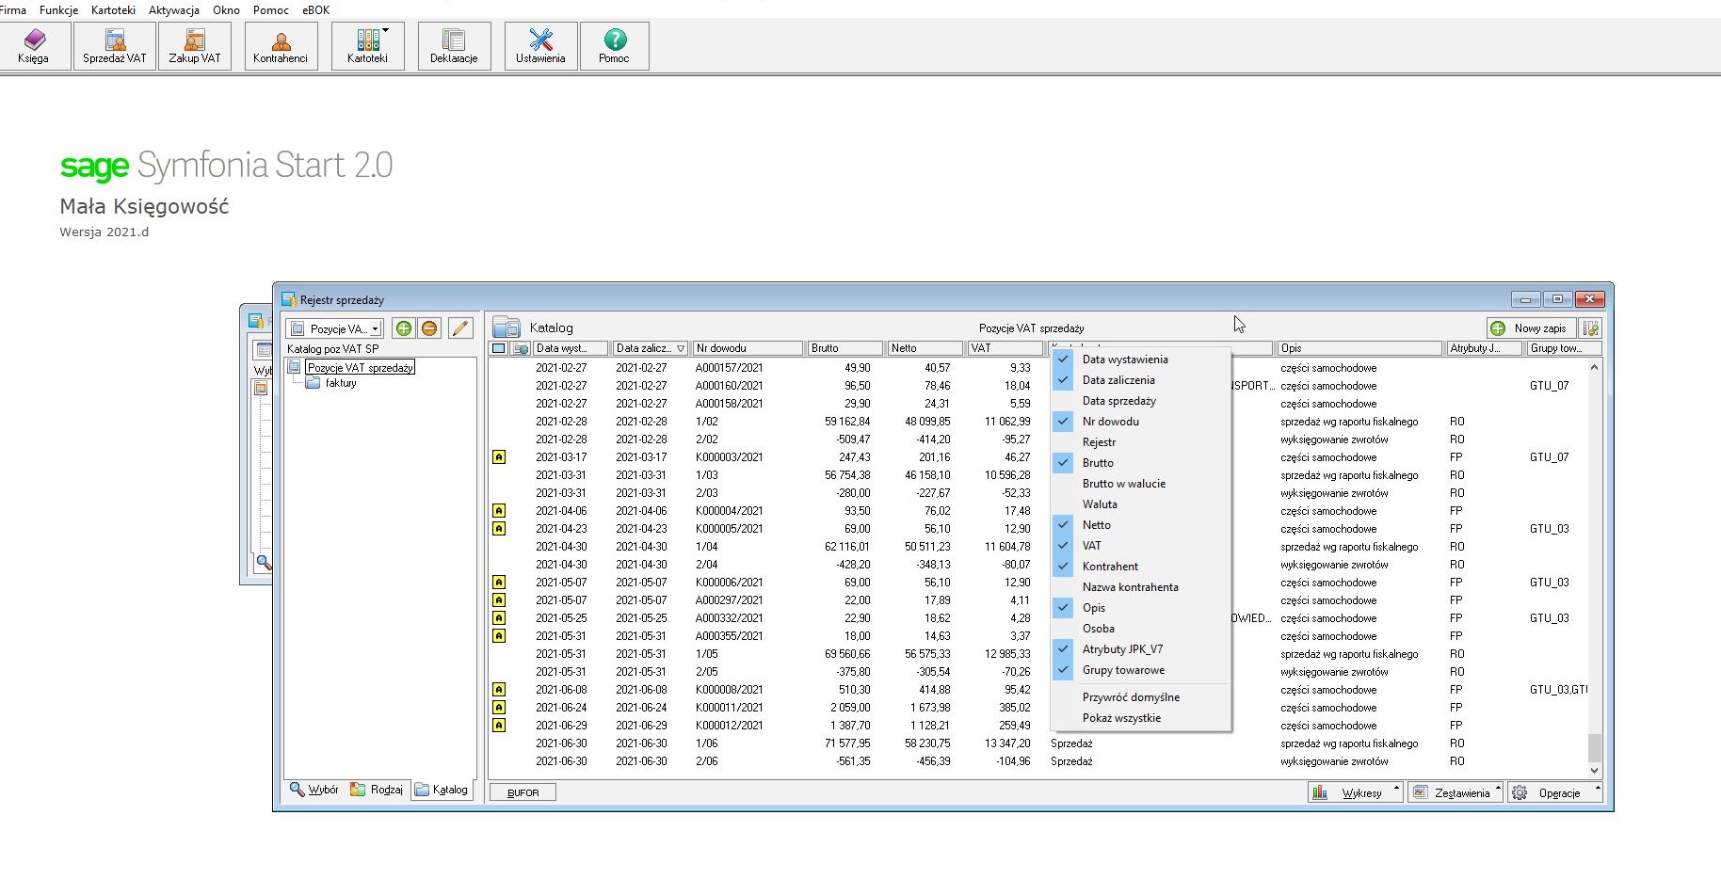
Task: Uncheck Data wystawienia column option
Action: click(x=1140, y=360)
